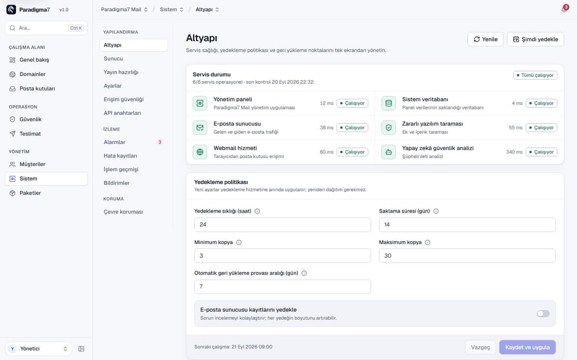Click the search magnifier icon
Image resolution: width=577 pixels, height=360 pixels.
pos(13,28)
